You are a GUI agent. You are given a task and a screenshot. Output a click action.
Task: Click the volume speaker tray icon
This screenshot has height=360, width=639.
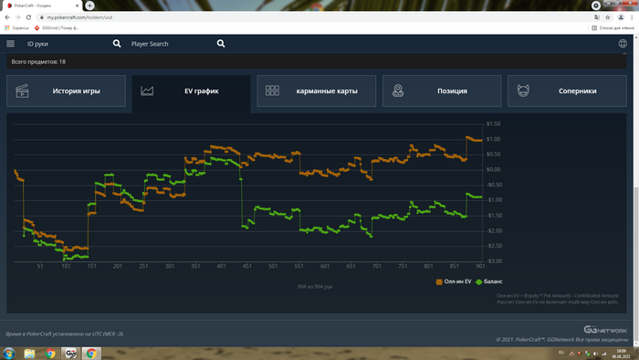(595, 354)
